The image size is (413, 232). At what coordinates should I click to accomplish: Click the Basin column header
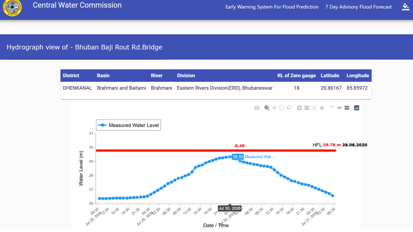(103, 76)
